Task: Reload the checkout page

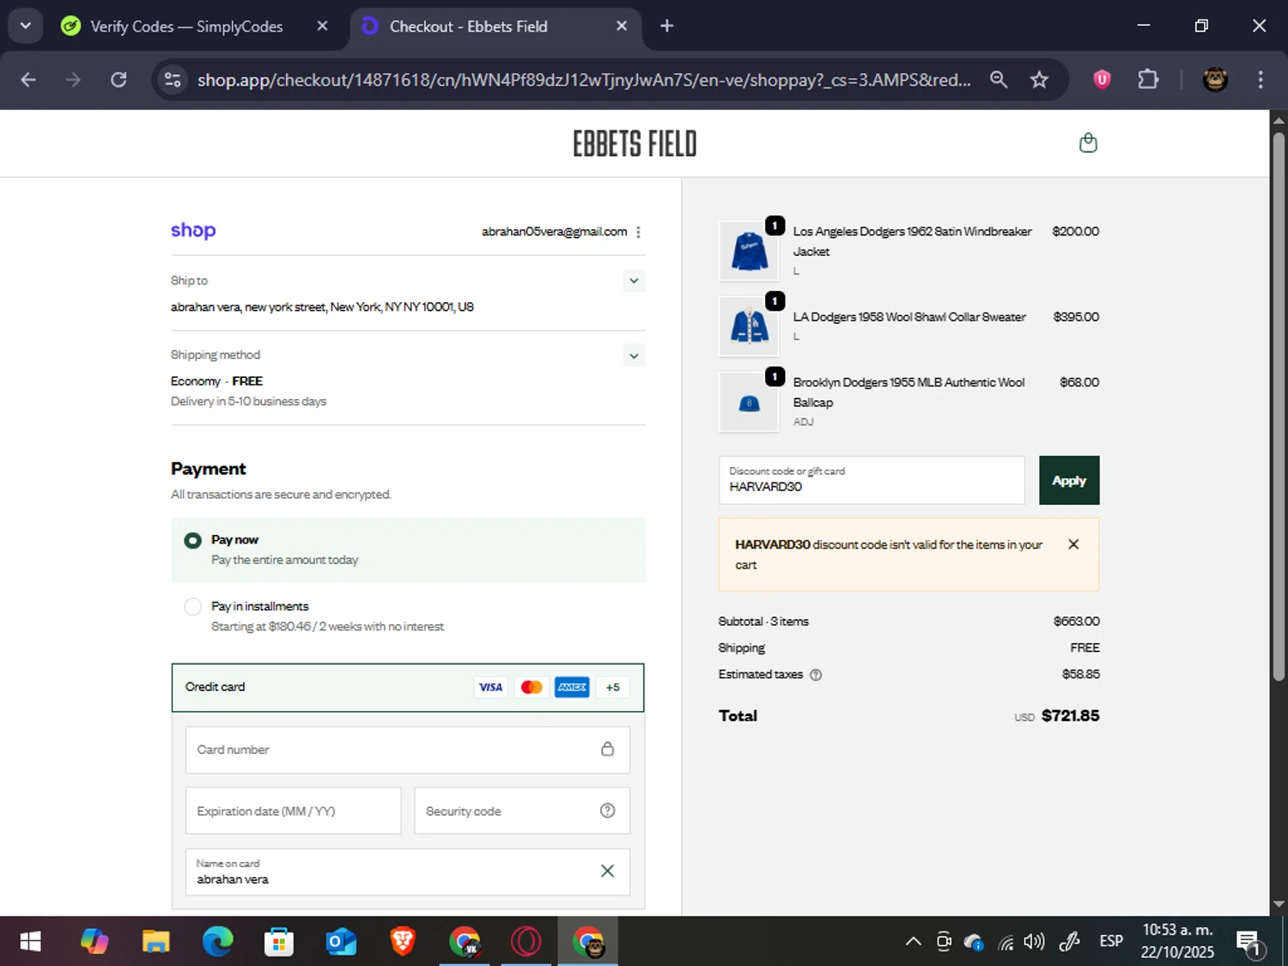Action: pos(118,80)
